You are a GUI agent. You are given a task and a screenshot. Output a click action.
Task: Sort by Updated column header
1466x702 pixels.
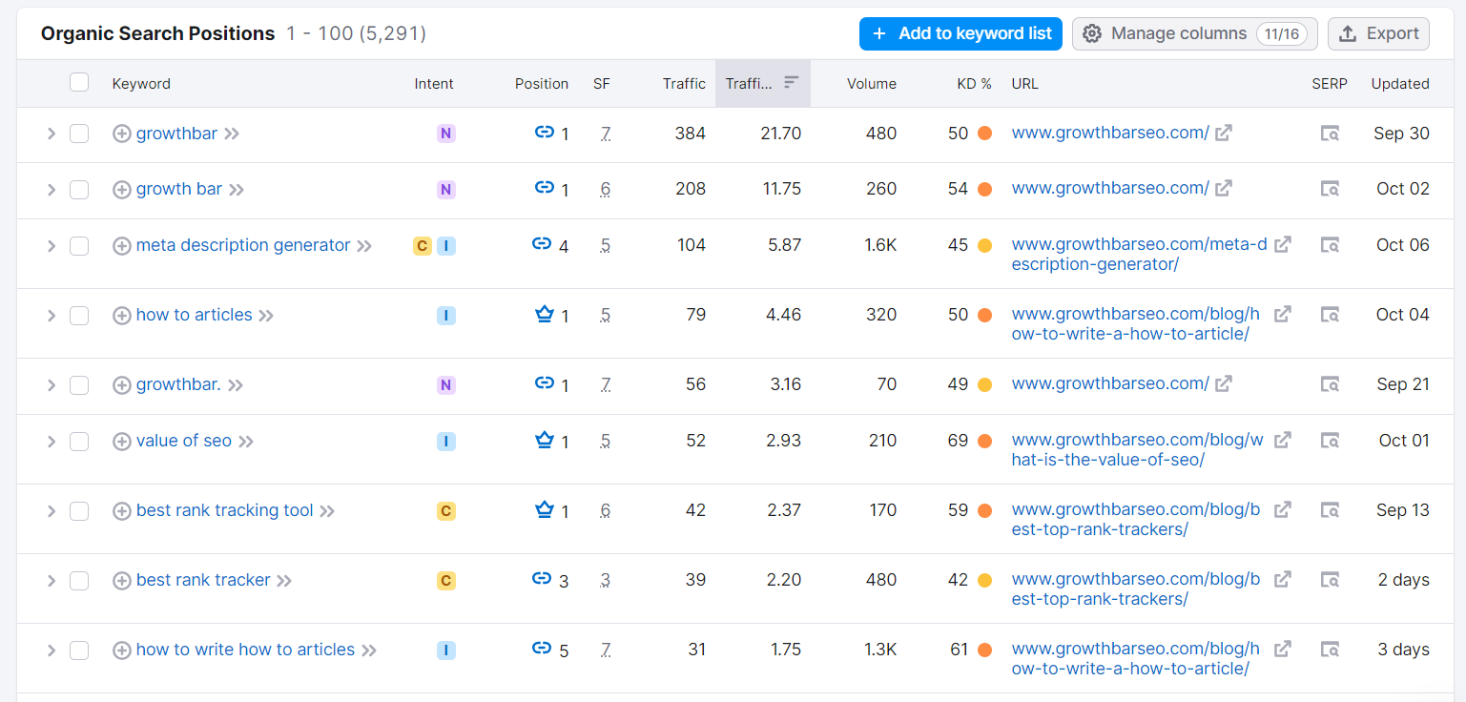[x=1400, y=84]
